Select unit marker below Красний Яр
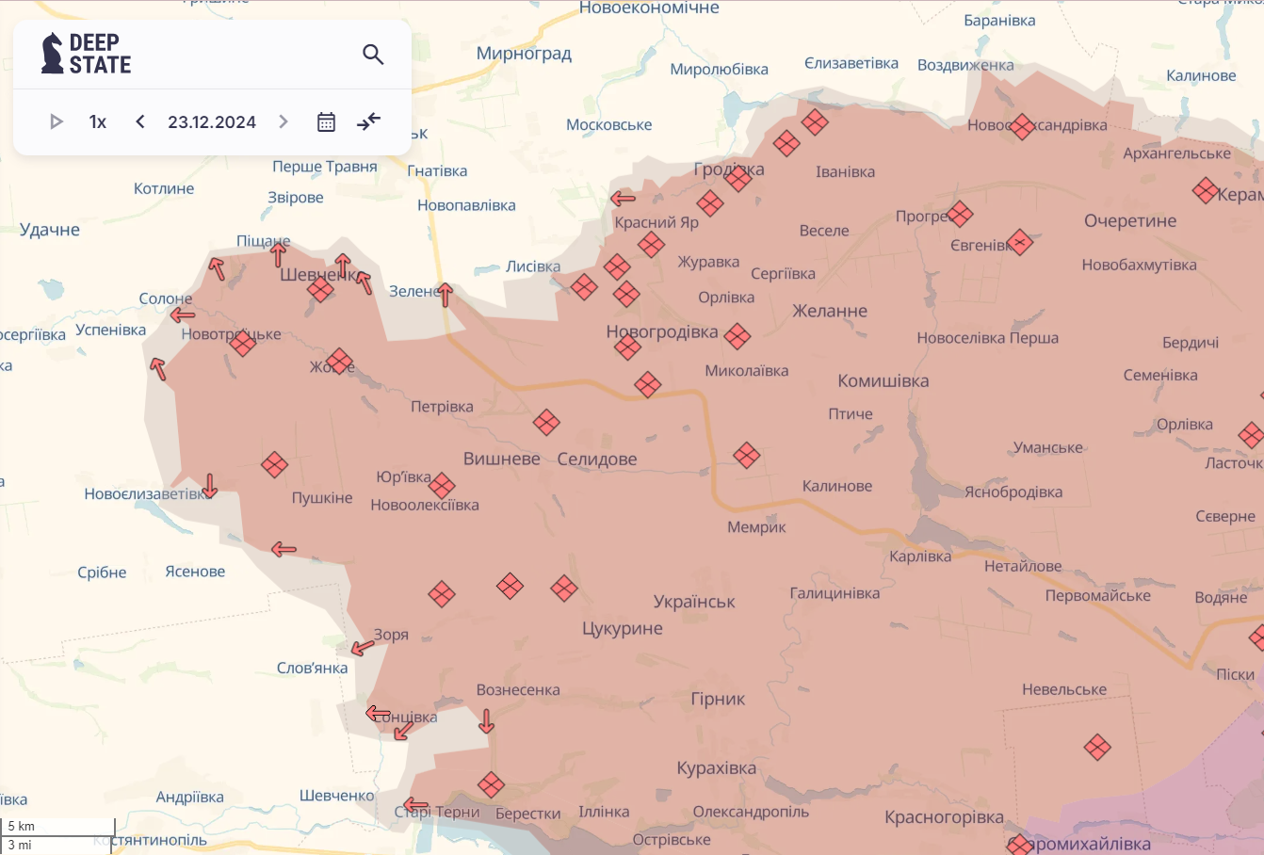The height and width of the screenshot is (855, 1264). [x=651, y=245]
